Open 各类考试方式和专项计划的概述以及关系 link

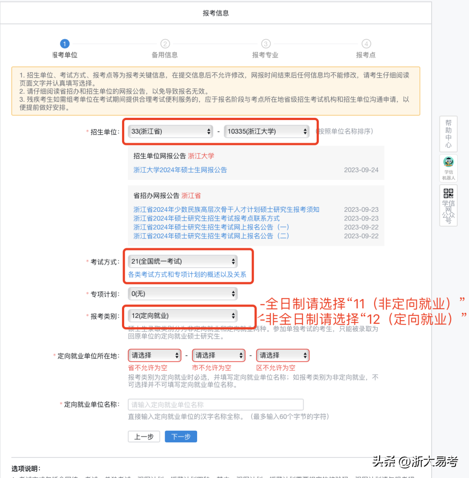click(x=187, y=274)
